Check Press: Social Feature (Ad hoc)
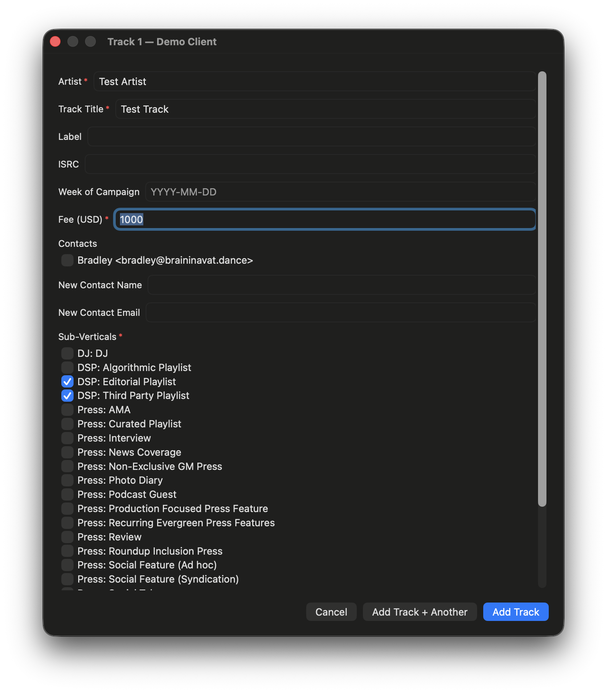Image resolution: width=607 pixels, height=693 pixels. point(67,565)
